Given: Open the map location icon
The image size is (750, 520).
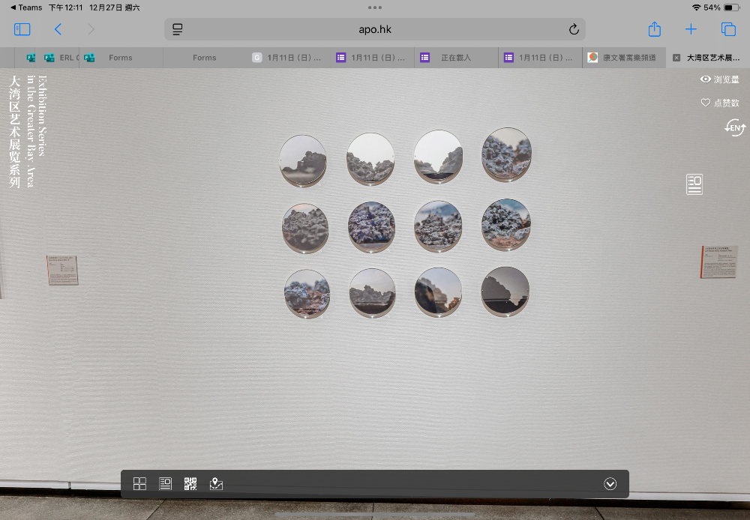Looking at the screenshot, I should click(x=216, y=484).
